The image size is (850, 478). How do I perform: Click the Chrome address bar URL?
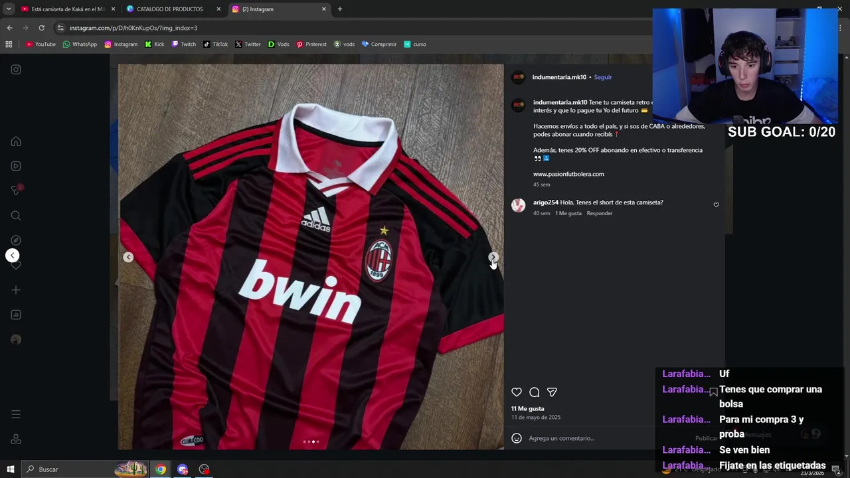click(133, 28)
